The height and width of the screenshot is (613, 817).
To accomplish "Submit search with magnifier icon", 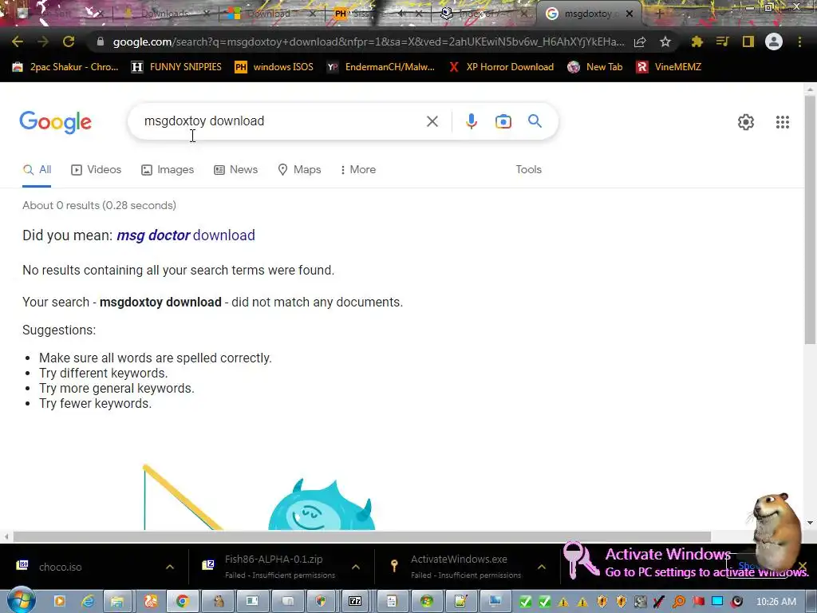I will tap(535, 121).
